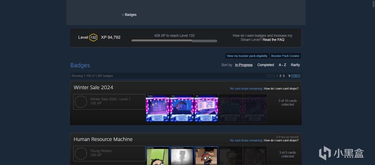Click the Young Worker 100 XP badge box
This screenshot has width=375, height=165.
click(109, 154)
